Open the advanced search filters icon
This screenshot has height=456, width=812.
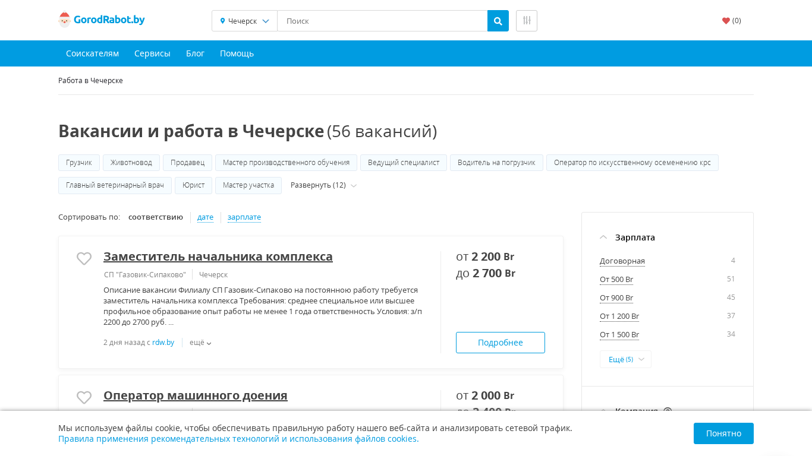click(526, 21)
